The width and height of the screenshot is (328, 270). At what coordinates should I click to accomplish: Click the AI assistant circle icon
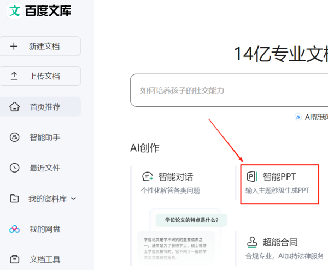click(x=14, y=137)
